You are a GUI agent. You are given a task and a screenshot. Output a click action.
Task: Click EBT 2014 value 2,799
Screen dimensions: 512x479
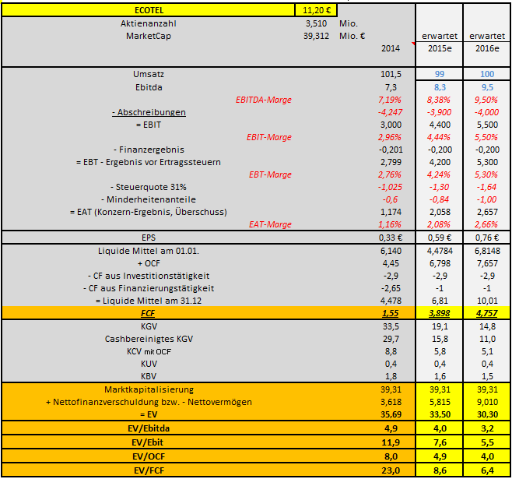pyautogui.click(x=391, y=162)
